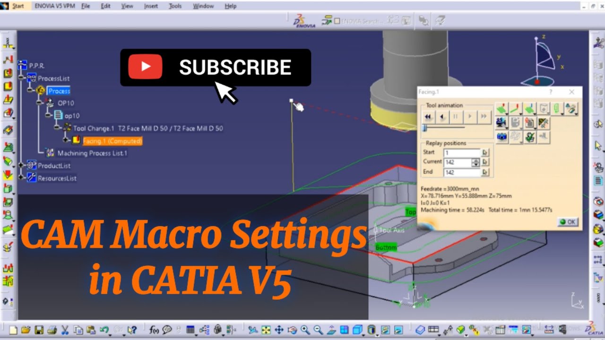605x340 pixels.
Task: Click the Pan arrows icon in view toolbar
Action: tap(279, 330)
